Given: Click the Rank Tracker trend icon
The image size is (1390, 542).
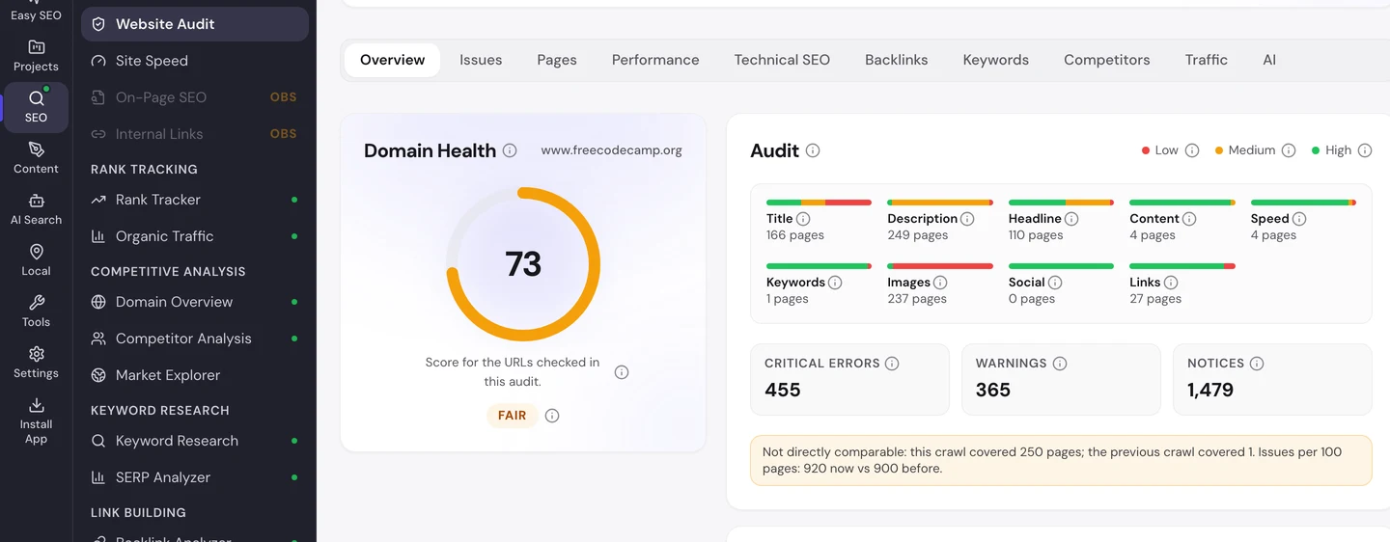Looking at the screenshot, I should point(98,200).
